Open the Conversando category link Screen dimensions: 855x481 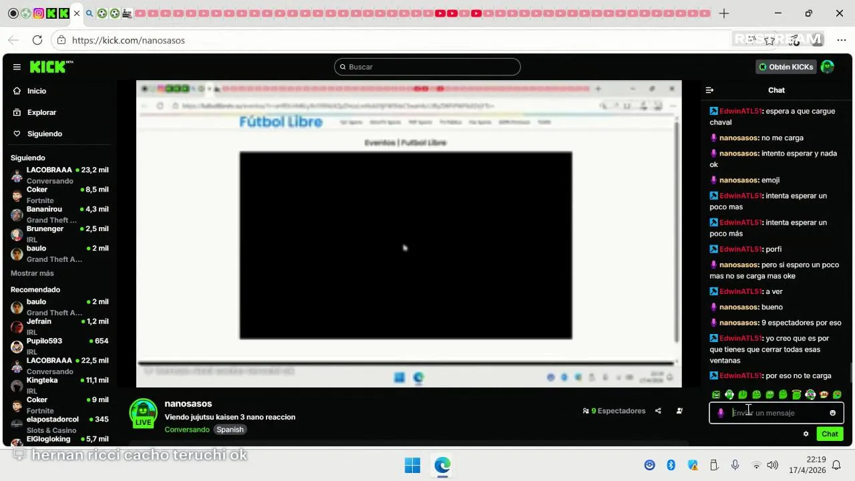click(x=187, y=430)
